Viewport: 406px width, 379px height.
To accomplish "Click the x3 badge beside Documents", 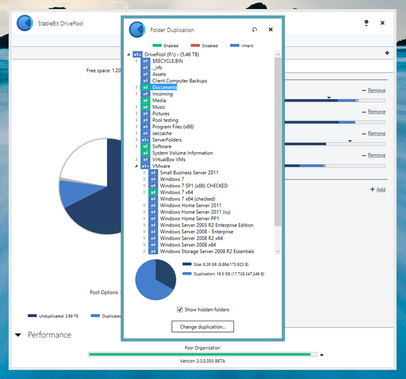I will [145, 87].
